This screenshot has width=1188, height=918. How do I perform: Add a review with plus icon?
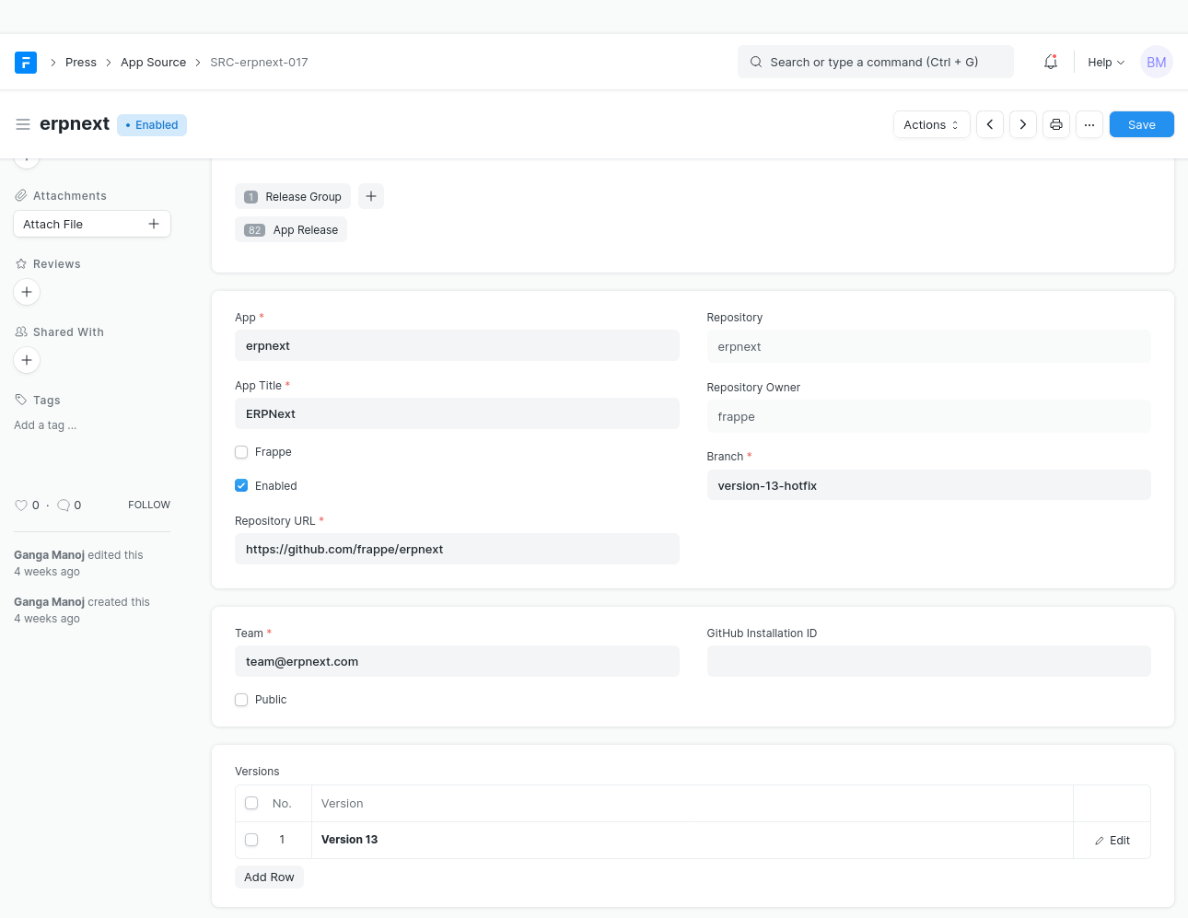tap(27, 292)
